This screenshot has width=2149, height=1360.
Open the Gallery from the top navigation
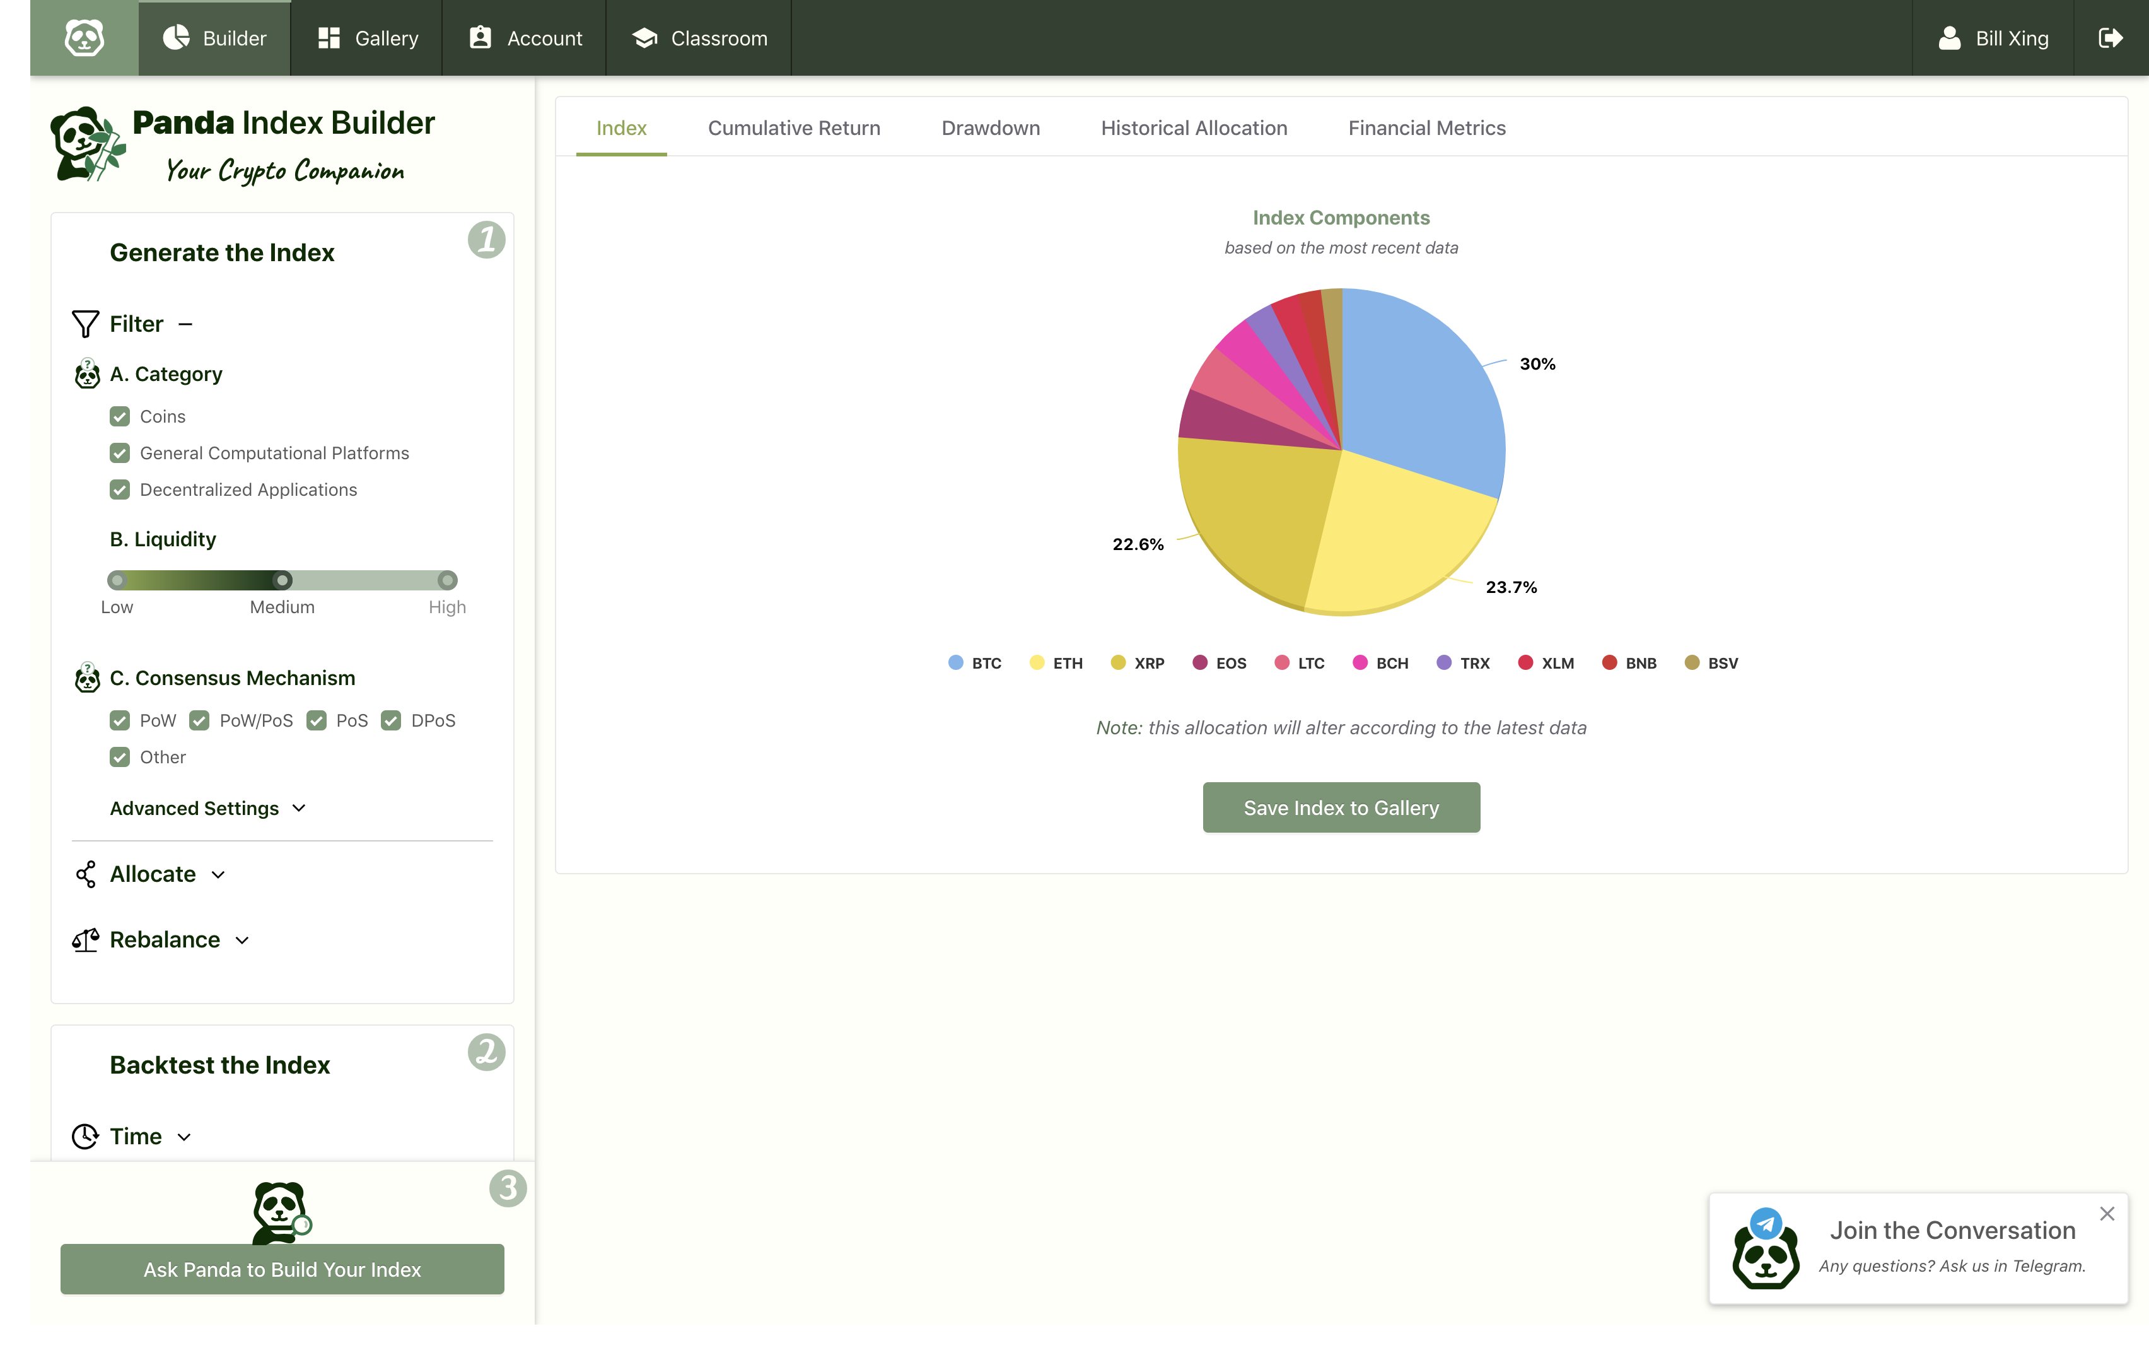point(365,37)
